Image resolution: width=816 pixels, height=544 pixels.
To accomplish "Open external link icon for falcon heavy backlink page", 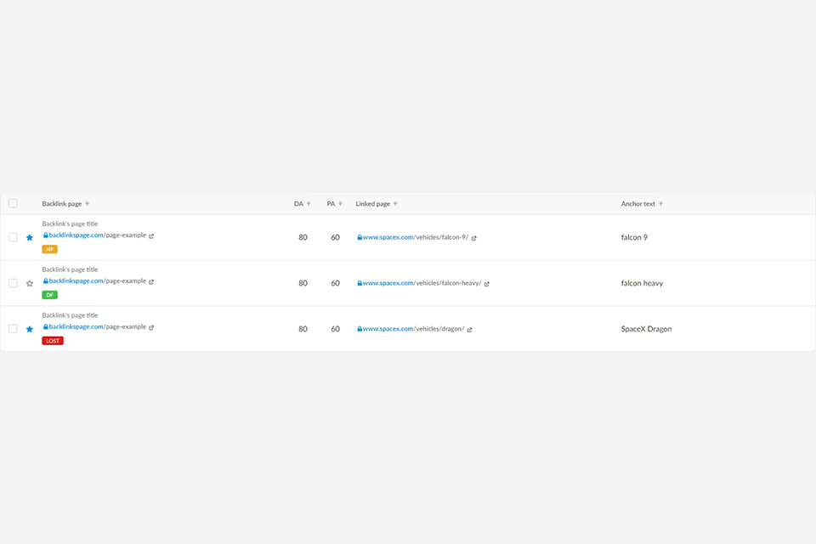I will (x=151, y=281).
